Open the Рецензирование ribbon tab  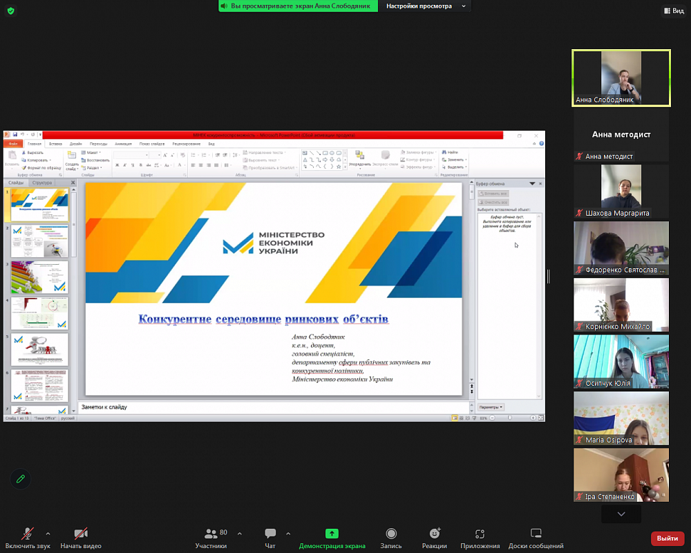187,144
